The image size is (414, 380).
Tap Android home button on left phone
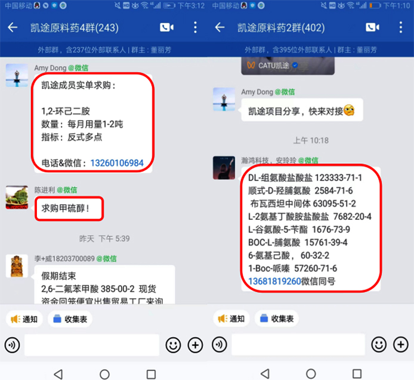pos(104,374)
